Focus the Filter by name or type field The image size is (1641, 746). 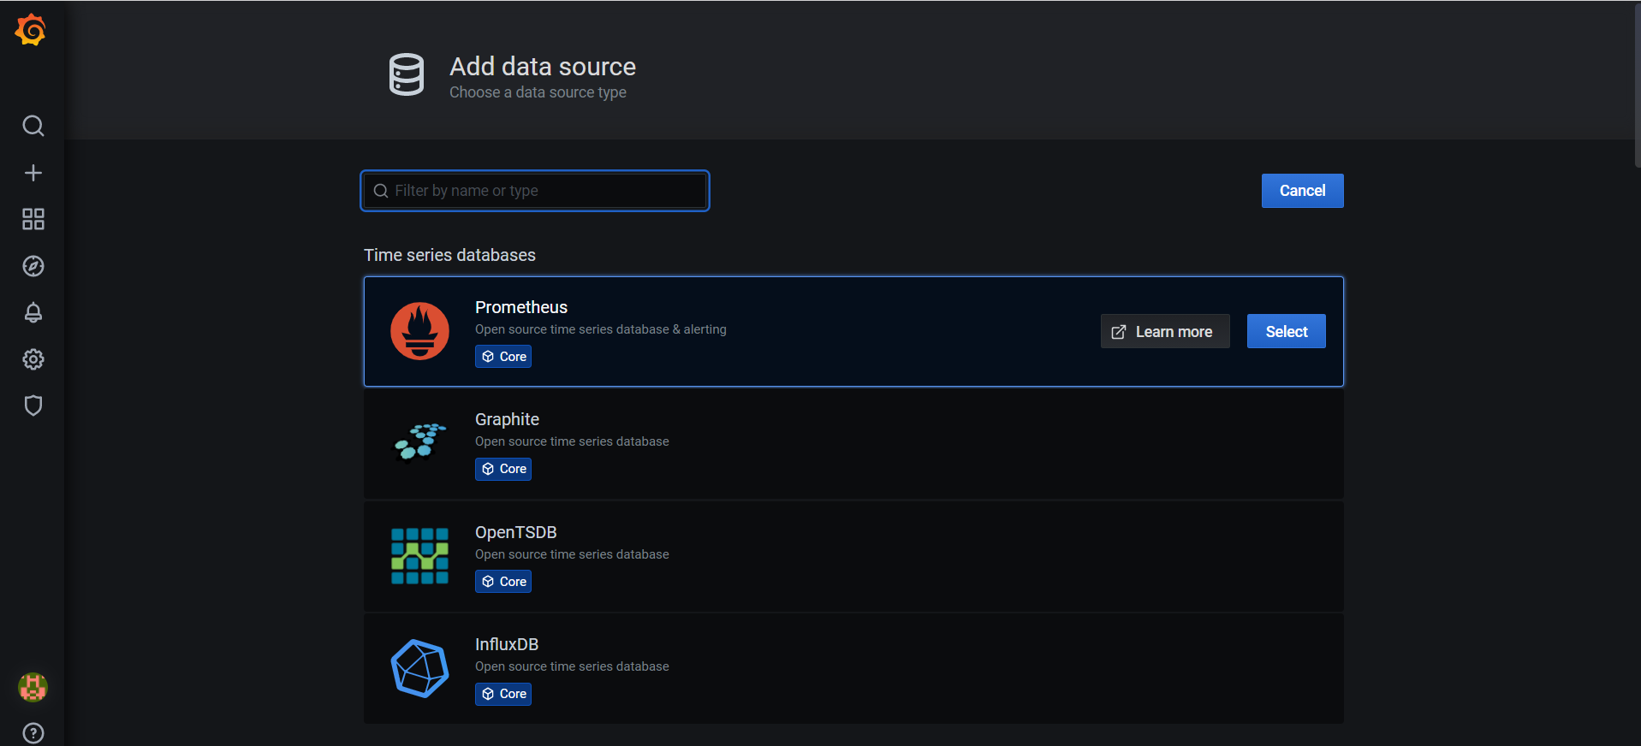535,191
